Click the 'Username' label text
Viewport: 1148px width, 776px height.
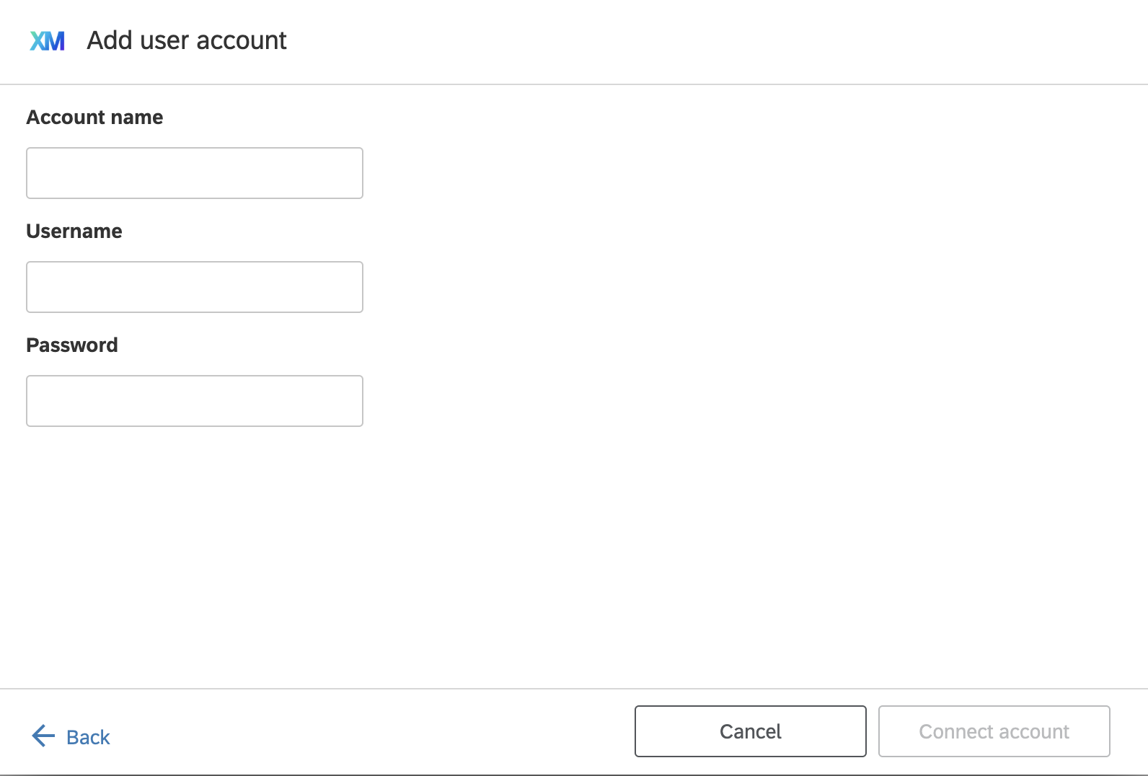(x=74, y=232)
